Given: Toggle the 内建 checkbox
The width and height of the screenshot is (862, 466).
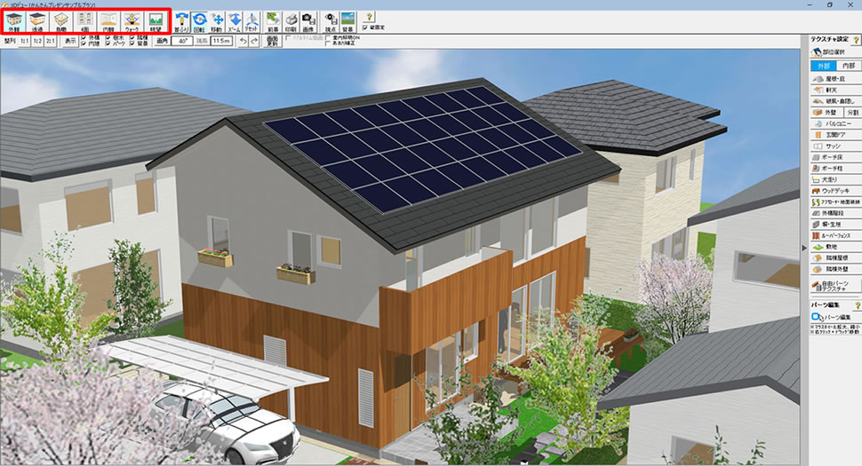Looking at the screenshot, I should 84,43.
